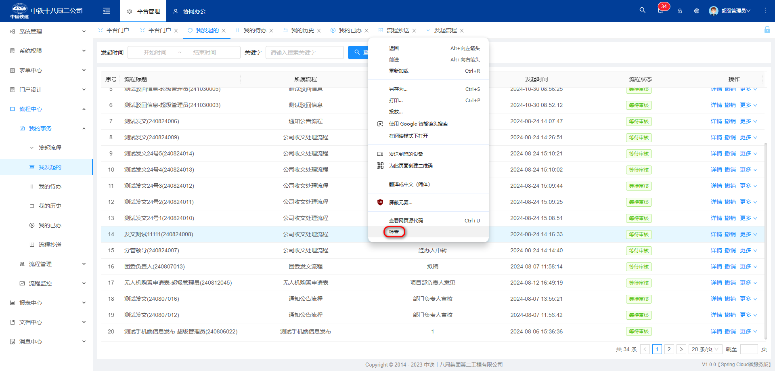The image size is (775, 371).
Task: Click the user avatar picture
Action: pos(714,11)
